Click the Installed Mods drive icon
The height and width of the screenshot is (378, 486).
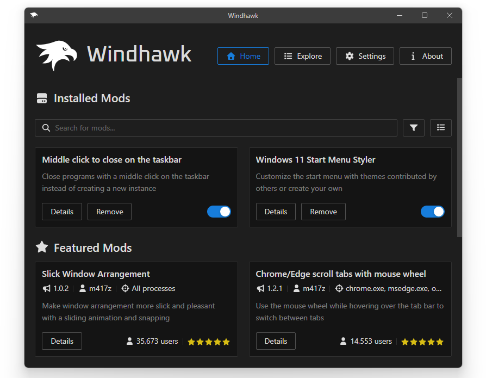pos(42,98)
